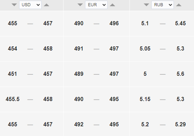Sort RUB column ascending with up arrow

pyautogui.click(x=179, y=5)
